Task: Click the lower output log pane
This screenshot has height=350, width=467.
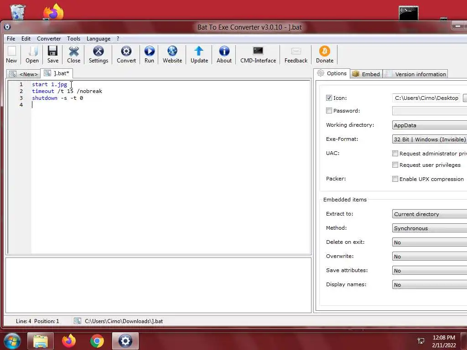Action: [158, 285]
